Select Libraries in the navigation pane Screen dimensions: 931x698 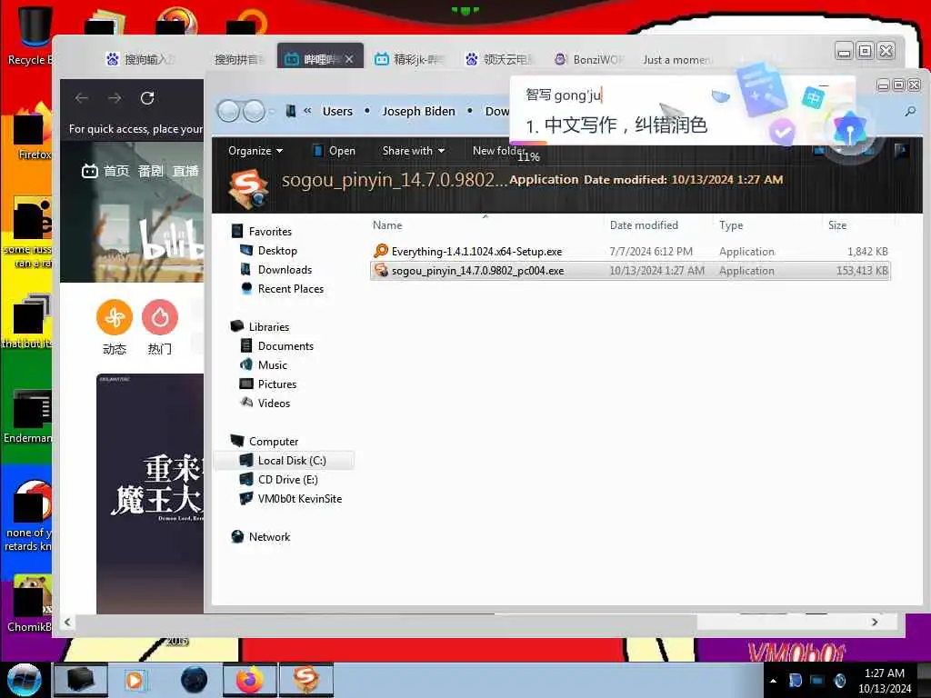pos(260,326)
